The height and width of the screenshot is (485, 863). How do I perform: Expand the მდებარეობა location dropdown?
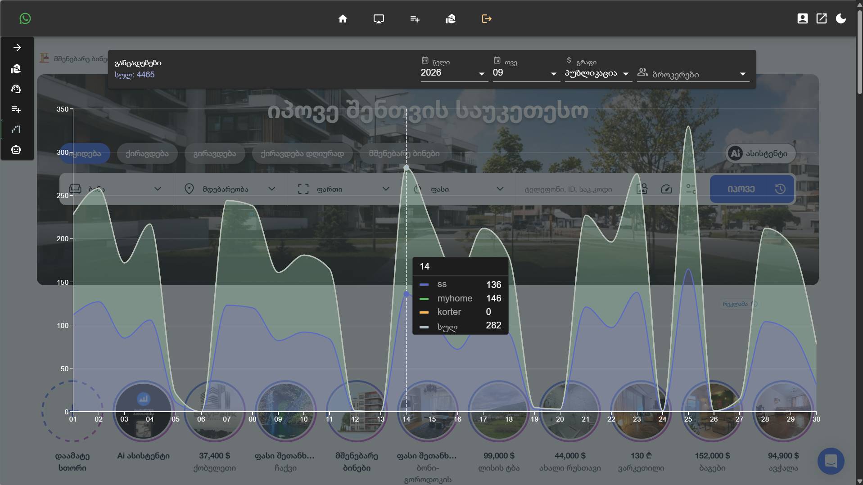(230, 189)
